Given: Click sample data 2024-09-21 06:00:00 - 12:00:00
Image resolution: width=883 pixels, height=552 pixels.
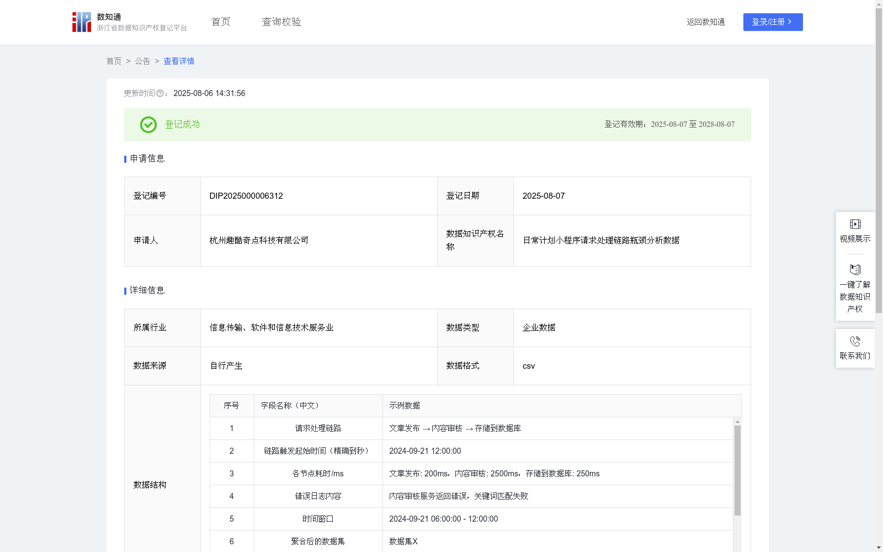Looking at the screenshot, I should [444, 519].
